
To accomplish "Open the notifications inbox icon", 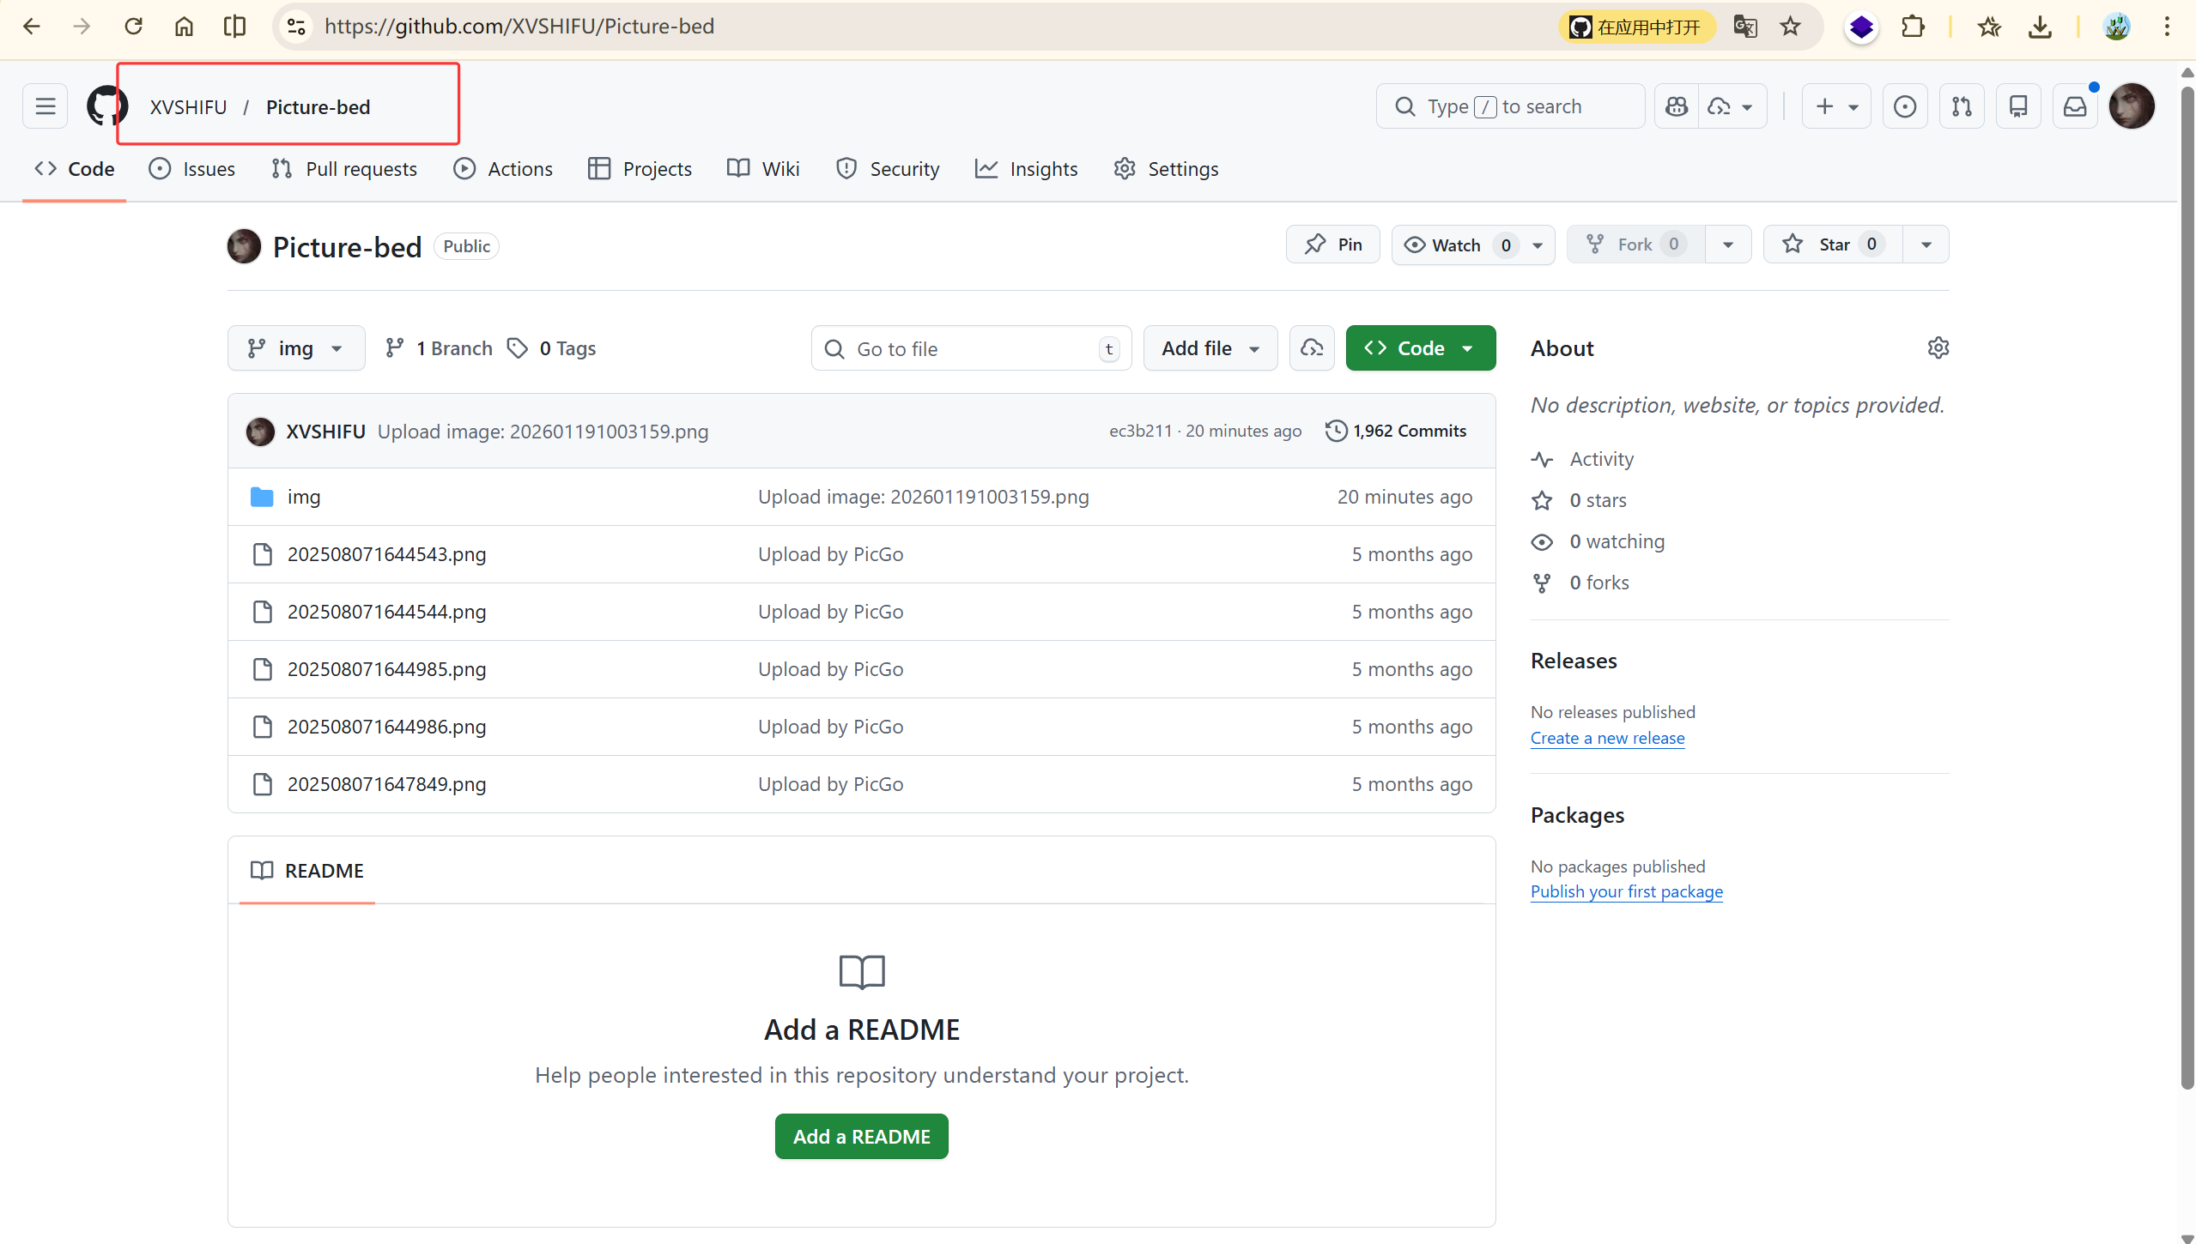I will [2074, 106].
